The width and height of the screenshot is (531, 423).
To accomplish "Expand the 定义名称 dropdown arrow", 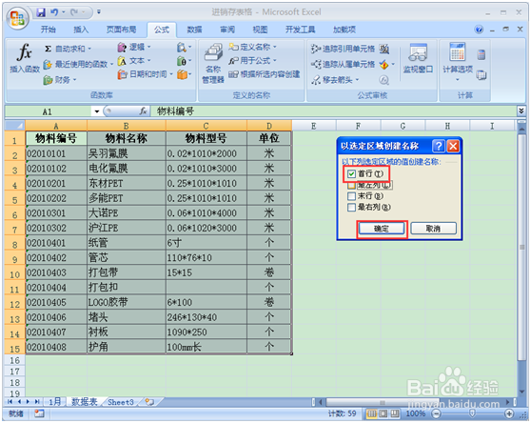I will click(x=275, y=47).
